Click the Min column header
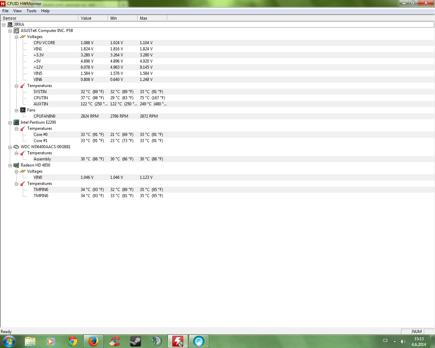Screen dimensions: 435x348 pyautogui.click(x=123, y=18)
